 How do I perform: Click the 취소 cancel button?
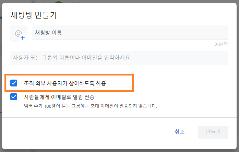click(x=179, y=132)
